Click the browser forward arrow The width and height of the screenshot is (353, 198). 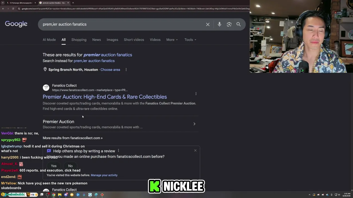click(8, 9)
